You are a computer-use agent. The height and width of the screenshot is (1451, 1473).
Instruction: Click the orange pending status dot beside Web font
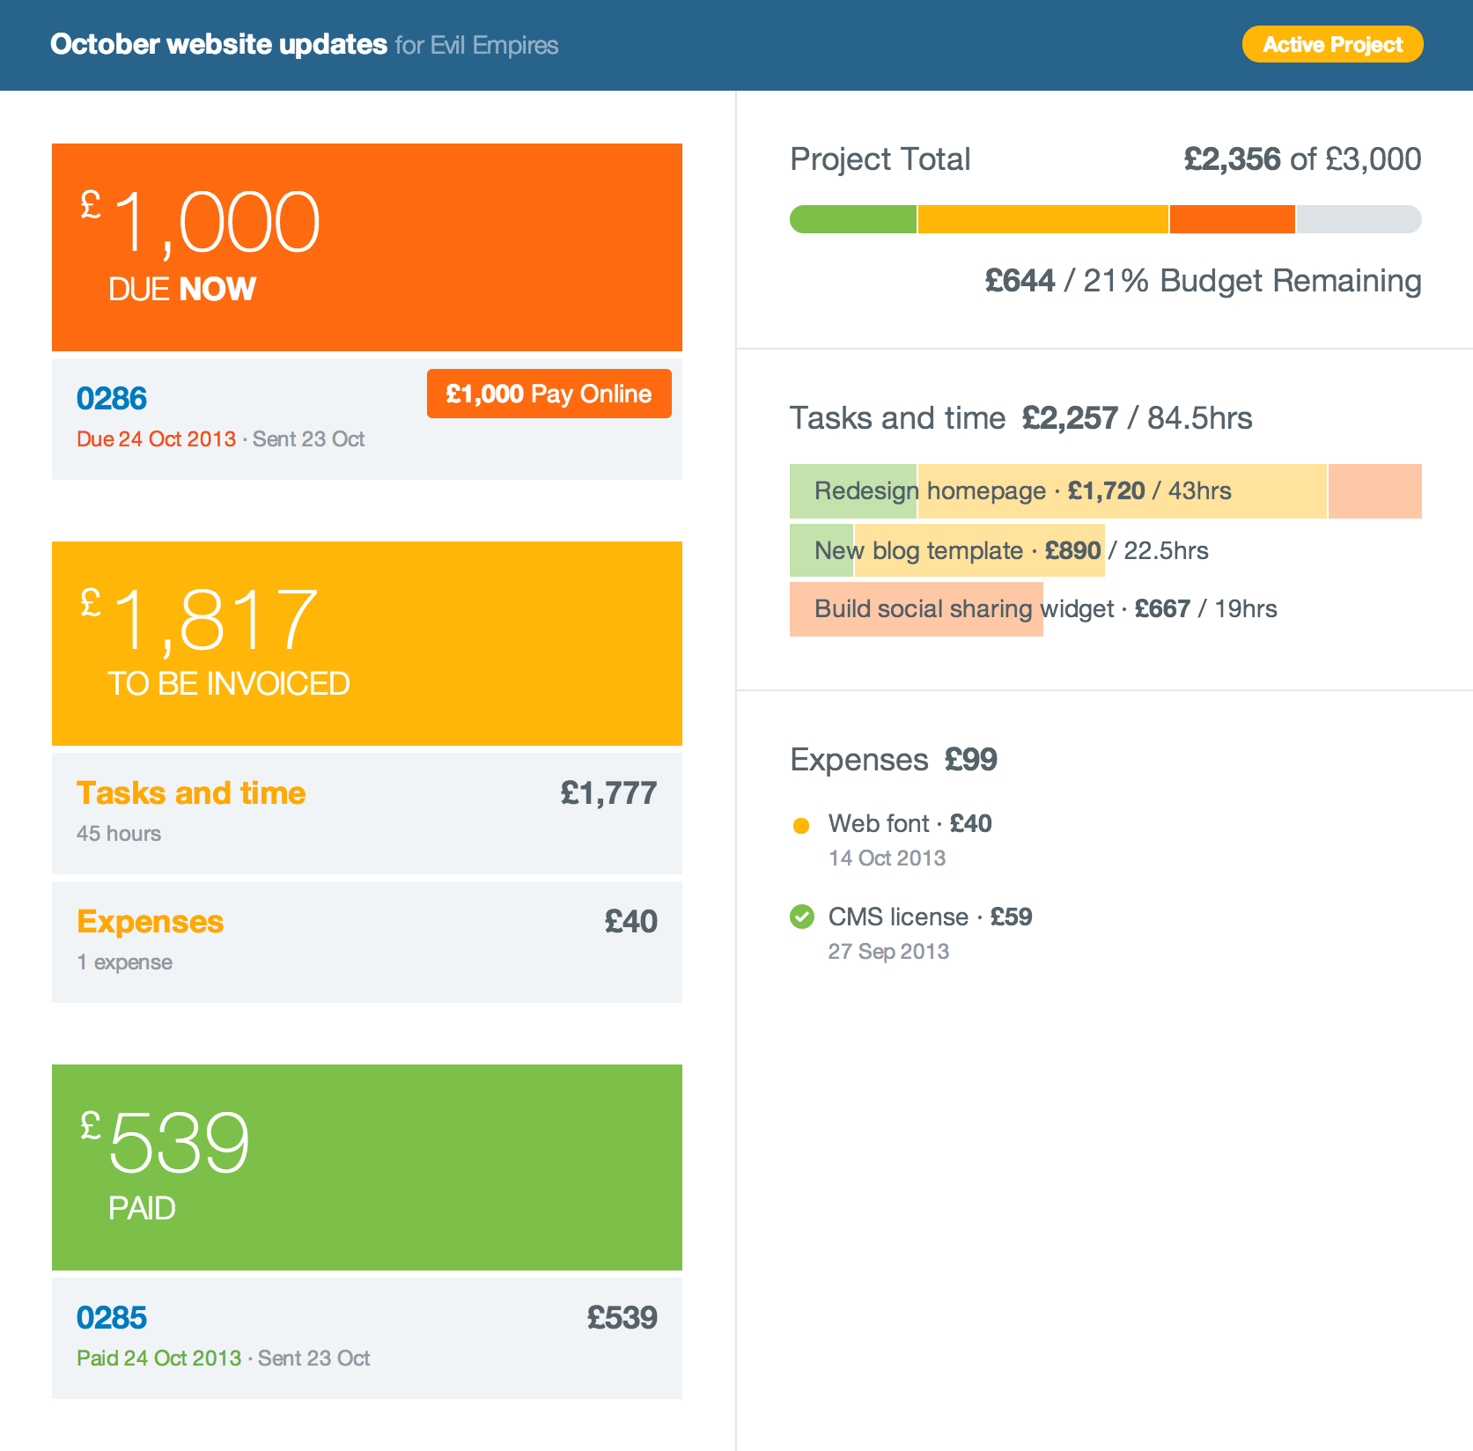(802, 824)
